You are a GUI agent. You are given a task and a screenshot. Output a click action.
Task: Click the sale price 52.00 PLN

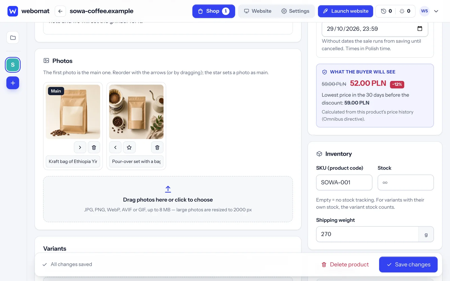point(368,83)
